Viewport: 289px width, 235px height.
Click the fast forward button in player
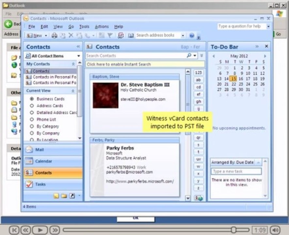55,230
